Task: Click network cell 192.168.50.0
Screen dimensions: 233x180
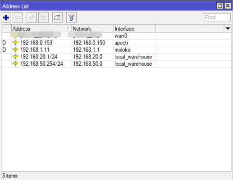Action: pyautogui.click(x=87, y=64)
